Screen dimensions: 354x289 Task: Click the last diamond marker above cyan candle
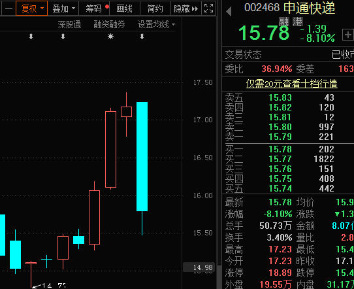tap(142, 37)
